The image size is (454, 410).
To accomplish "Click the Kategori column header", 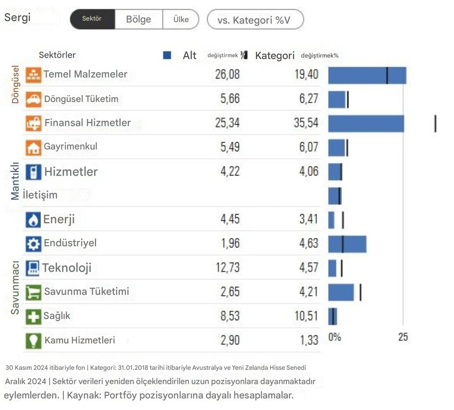I will click(275, 55).
